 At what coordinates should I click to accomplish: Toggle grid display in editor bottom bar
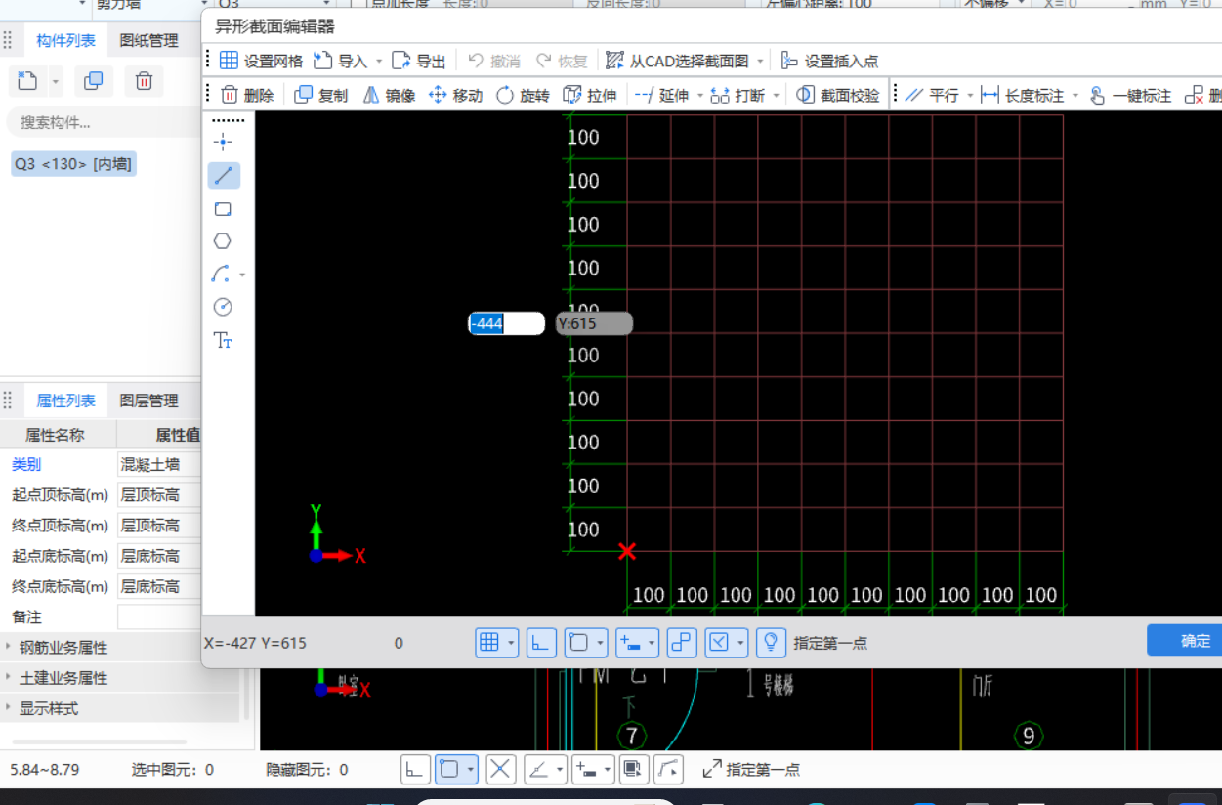tap(490, 642)
